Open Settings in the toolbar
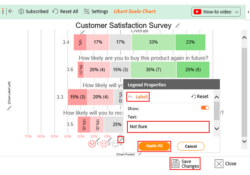The width and height of the screenshot is (250, 175). coord(96,12)
